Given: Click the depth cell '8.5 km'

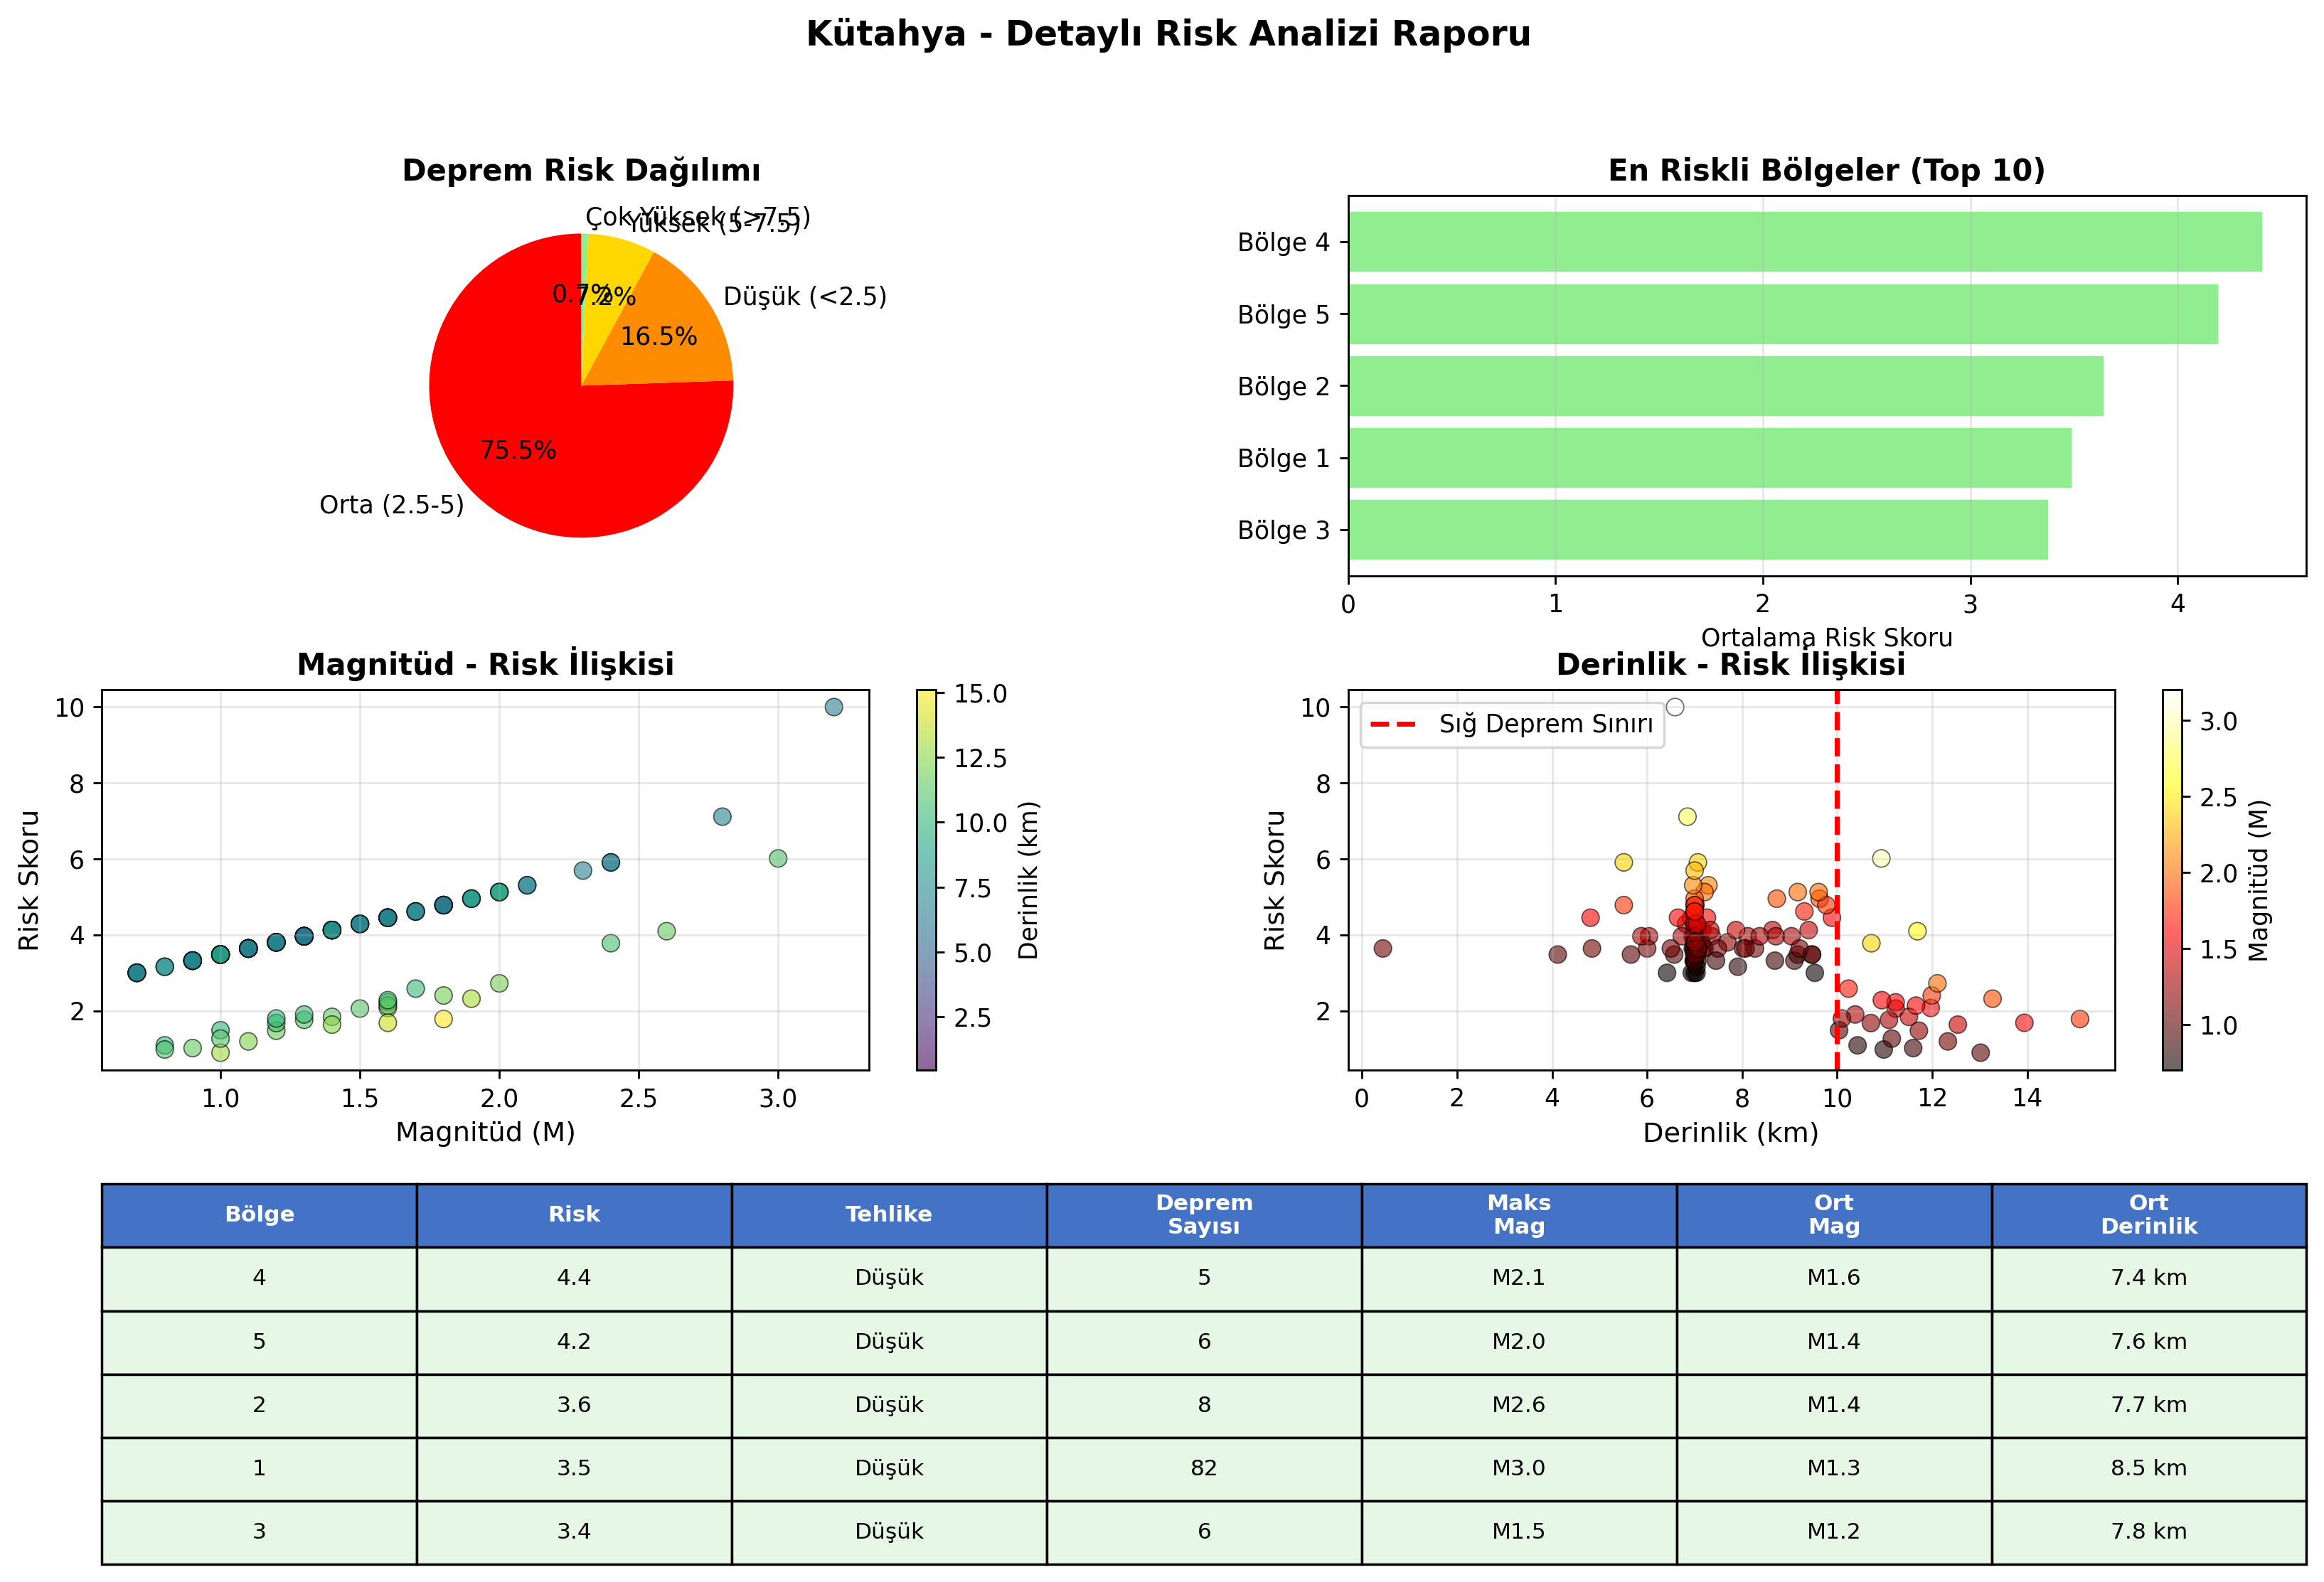Looking at the screenshot, I should 2149,1468.
